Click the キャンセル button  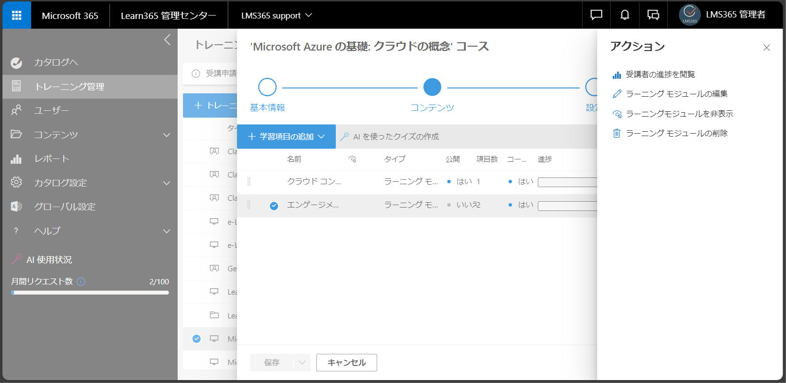[347, 363]
